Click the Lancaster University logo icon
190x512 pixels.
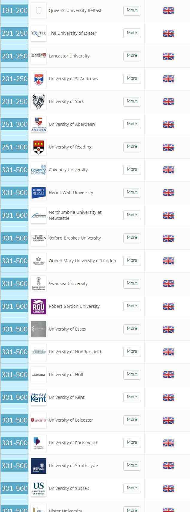[39, 56]
